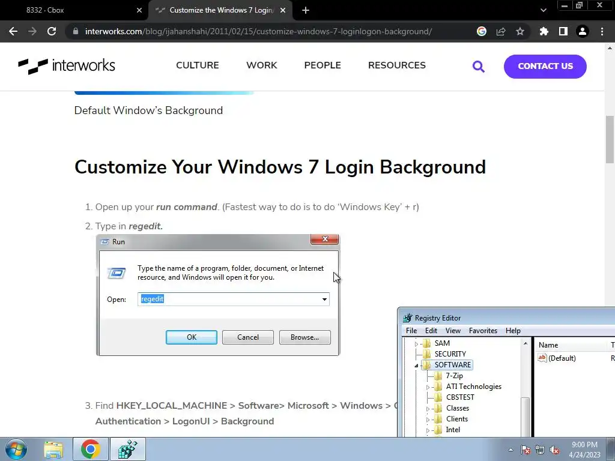
Task: Open Chrome profile avatar
Action: (583, 31)
